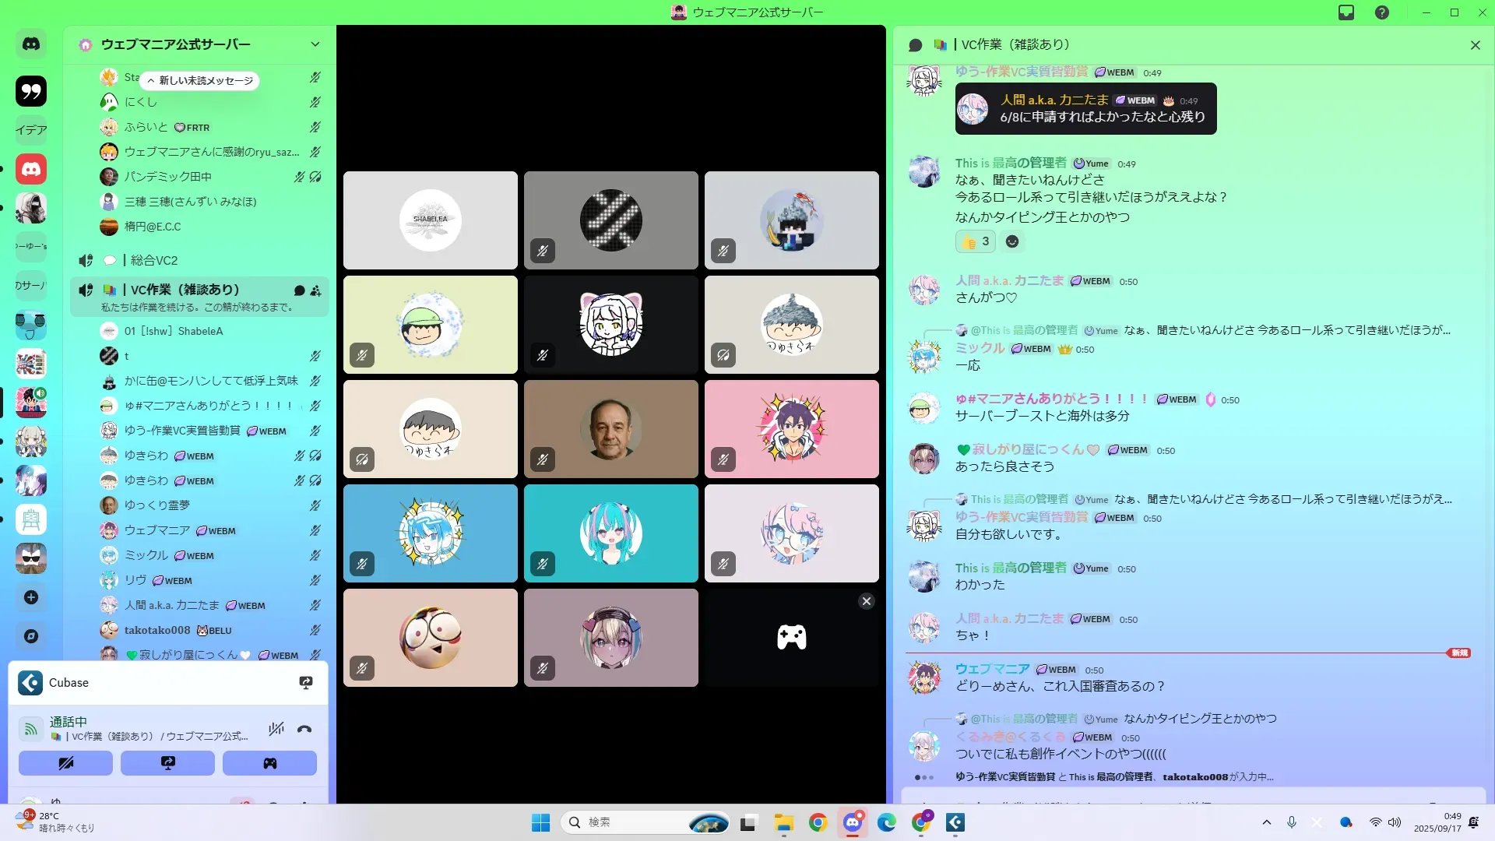Image resolution: width=1495 pixels, height=841 pixels.
Task: Start screen share from call controls
Action: 167,763
